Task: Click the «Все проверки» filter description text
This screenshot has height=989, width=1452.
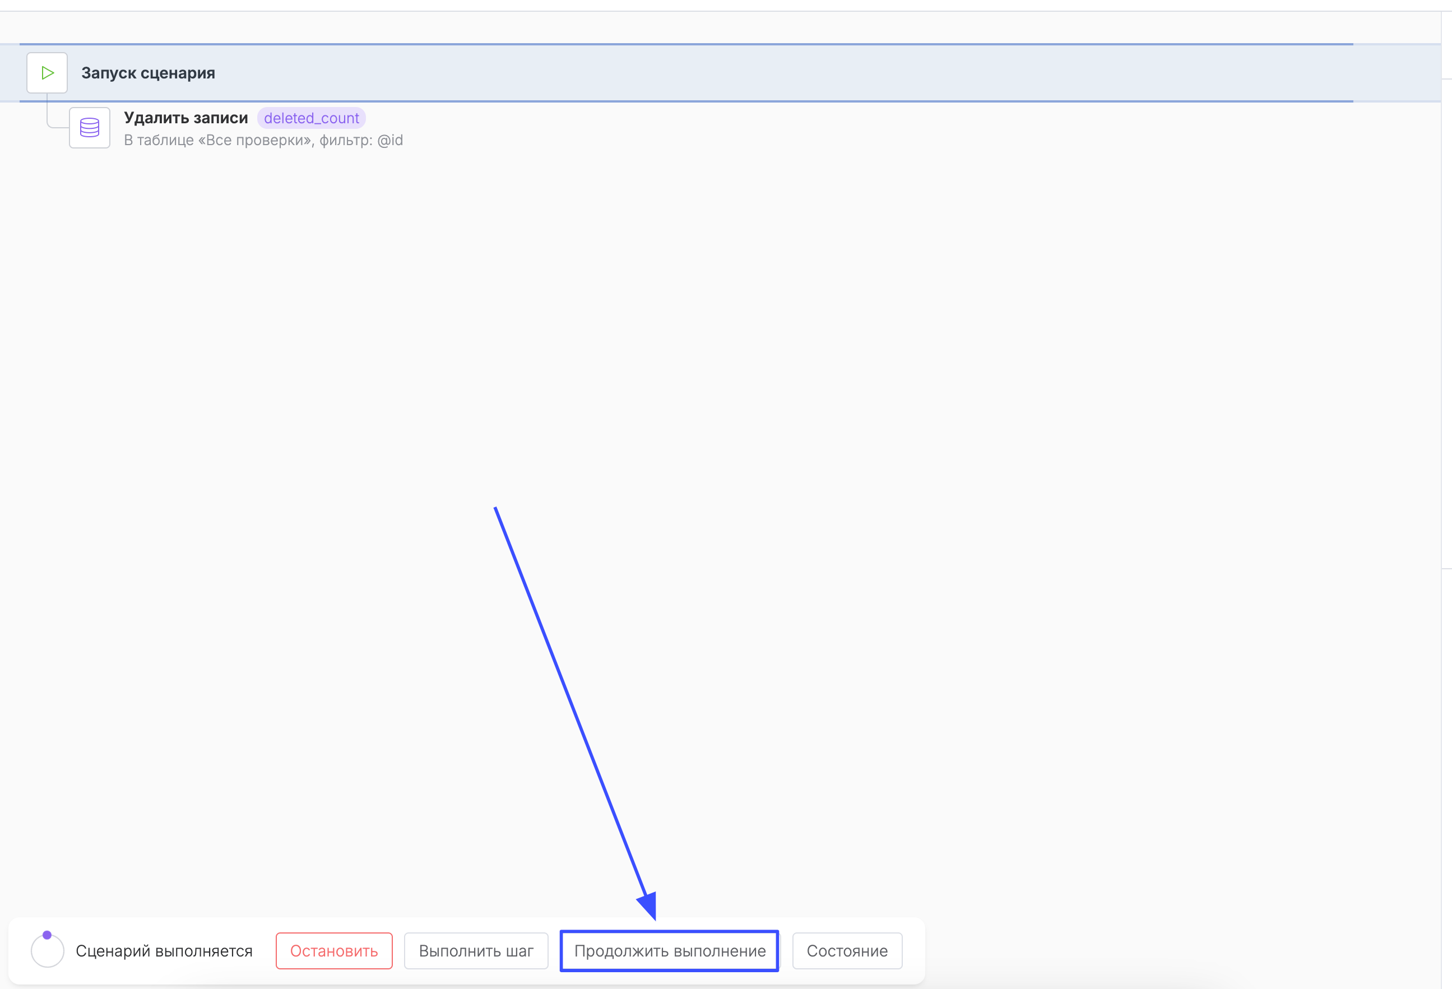Action: coord(263,140)
